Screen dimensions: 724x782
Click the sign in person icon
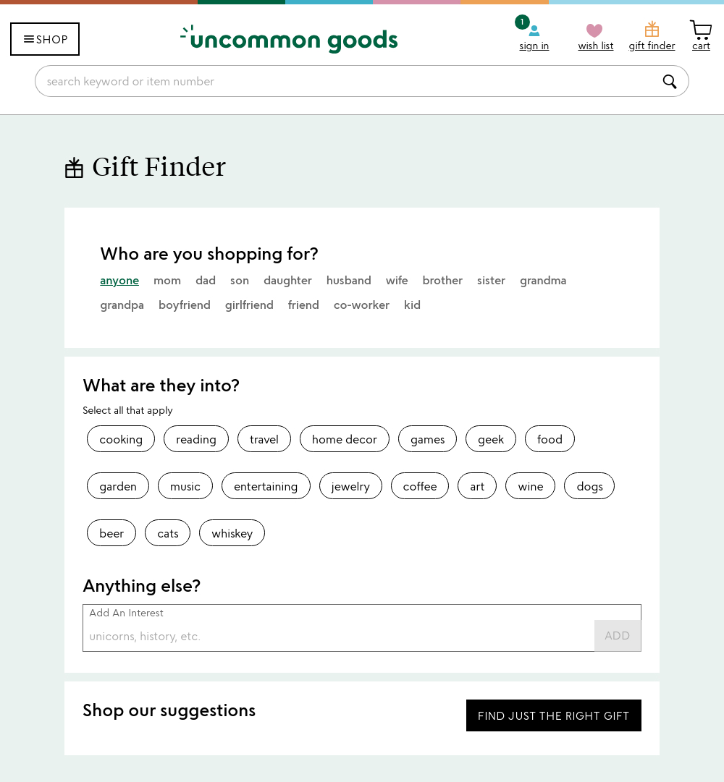tap(534, 32)
